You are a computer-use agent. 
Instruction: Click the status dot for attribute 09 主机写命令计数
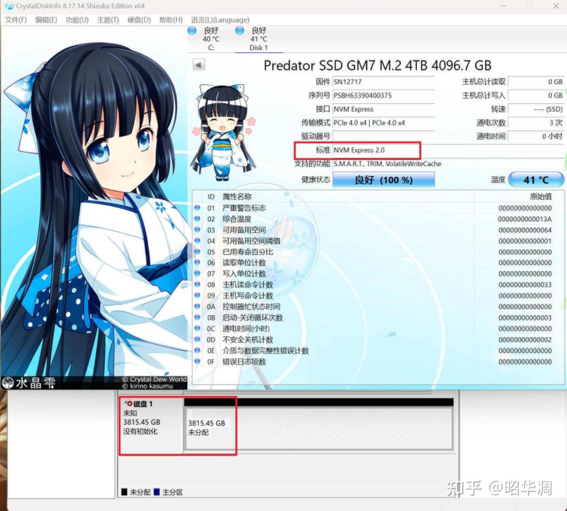tap(197, 296)
